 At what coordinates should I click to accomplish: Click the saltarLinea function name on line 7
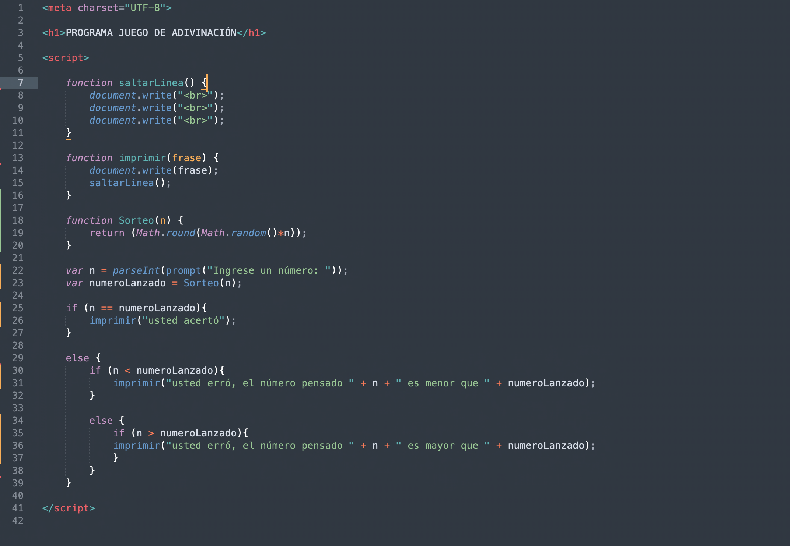[151, 83]
